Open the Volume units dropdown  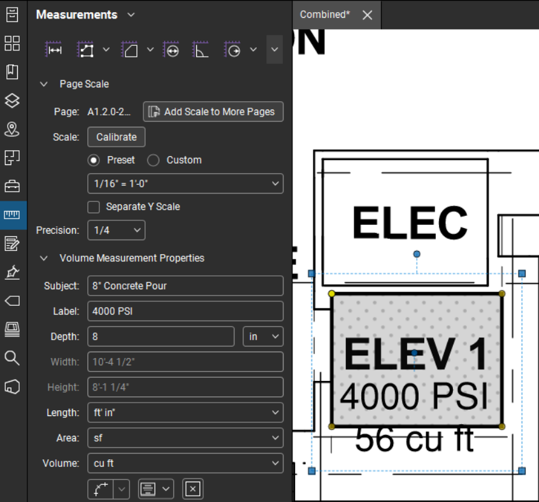[185, 463]
